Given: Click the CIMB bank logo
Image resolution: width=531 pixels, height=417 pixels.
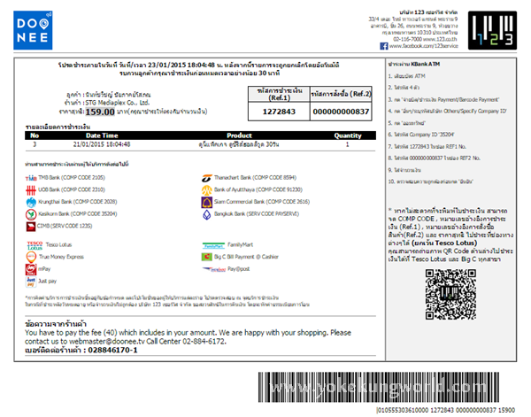Looking at the screenshot, I should pyautogui.click(x=29, y=225).
